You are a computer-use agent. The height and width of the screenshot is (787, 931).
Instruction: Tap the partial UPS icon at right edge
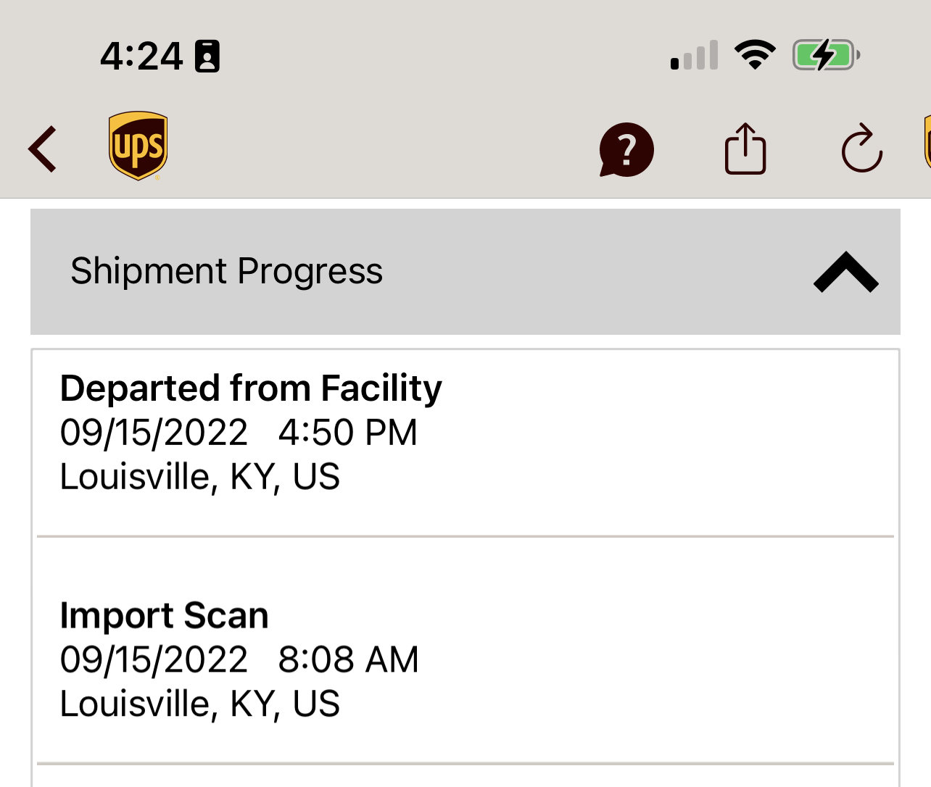[927, 145]
